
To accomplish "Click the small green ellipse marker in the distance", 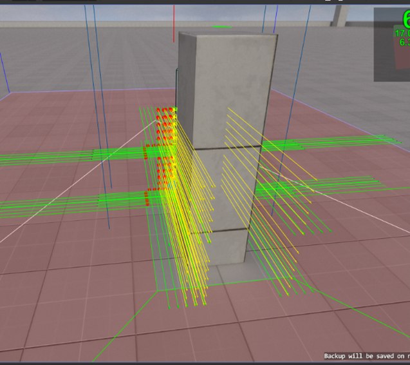I will pyautogui.click(x=221, y=26).
